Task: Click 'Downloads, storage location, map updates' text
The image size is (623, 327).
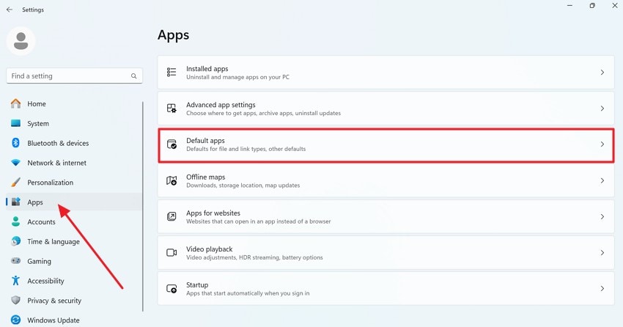Action: point(243,185)
